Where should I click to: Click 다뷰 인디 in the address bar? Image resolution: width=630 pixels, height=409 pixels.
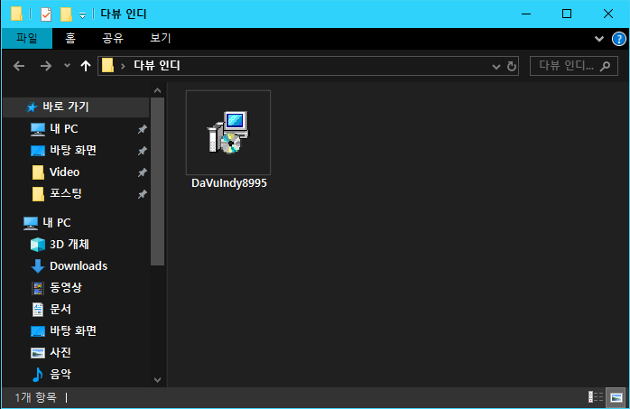click(x=157, y=66)
